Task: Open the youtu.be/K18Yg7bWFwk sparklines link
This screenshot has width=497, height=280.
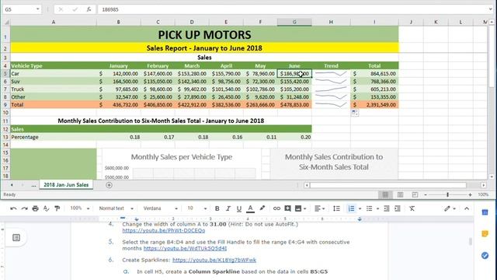Action: click(214, 260)
